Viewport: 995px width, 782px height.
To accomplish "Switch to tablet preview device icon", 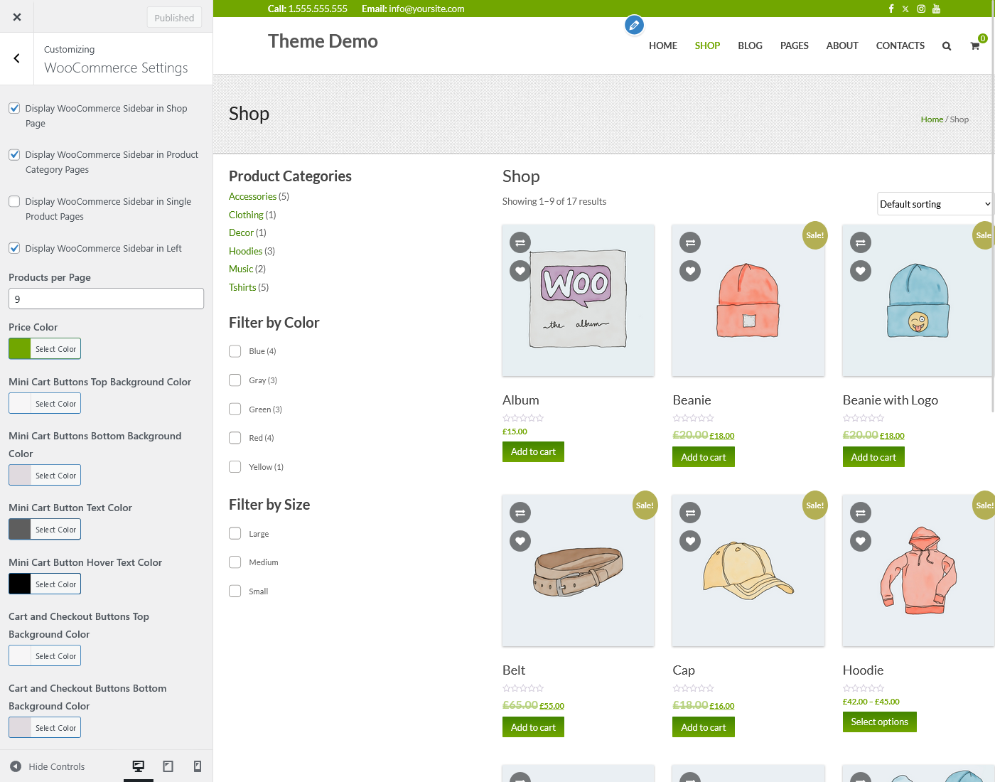I will coord(168,766).
